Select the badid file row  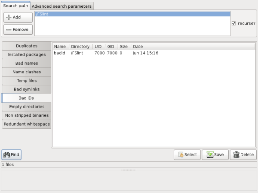click(x=59, y=53)
